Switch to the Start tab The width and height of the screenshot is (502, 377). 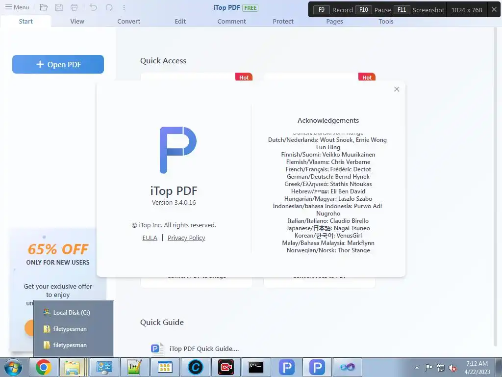[25, 21]
